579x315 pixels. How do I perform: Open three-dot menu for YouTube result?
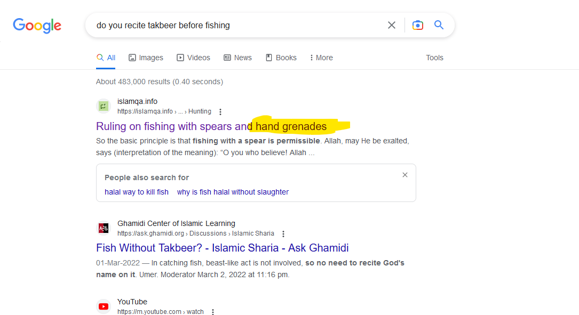213,312
